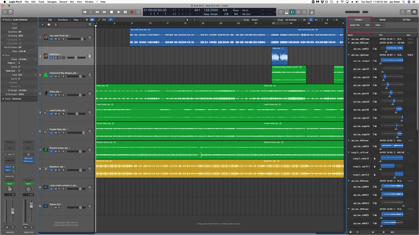Switch tracks area to grid view icon
Viewport: 419px width, 235px height.
87,20
